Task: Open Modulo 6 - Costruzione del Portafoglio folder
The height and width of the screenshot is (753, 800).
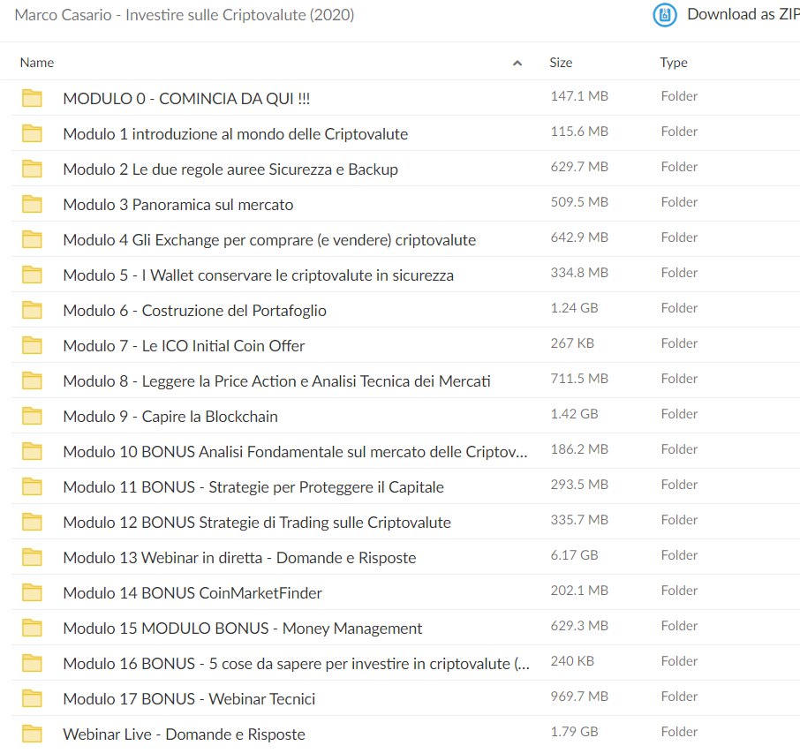Action: [x=194, y=310]
